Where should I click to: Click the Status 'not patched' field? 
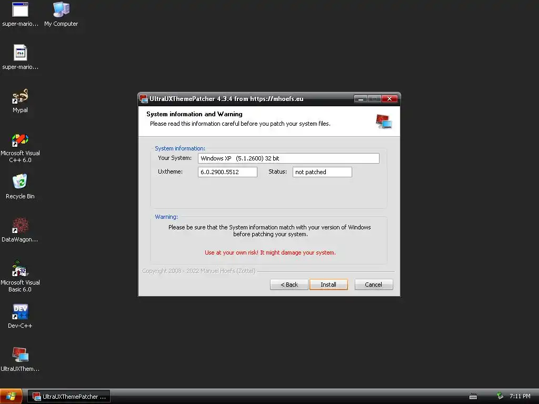322,172
